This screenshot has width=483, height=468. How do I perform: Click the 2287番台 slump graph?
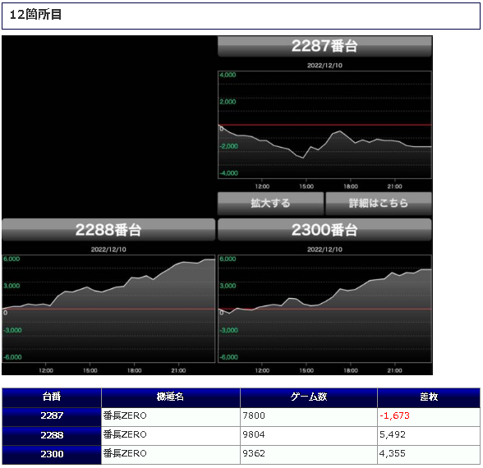[324, 125]
